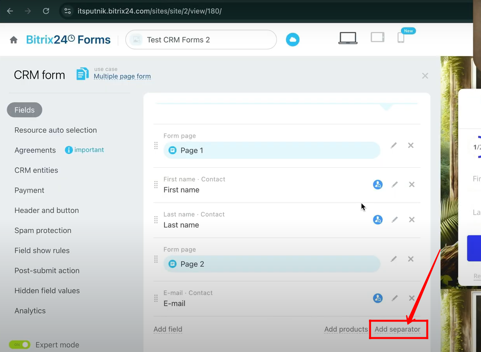Click drag handle of First name field

[x=156, y=185]
